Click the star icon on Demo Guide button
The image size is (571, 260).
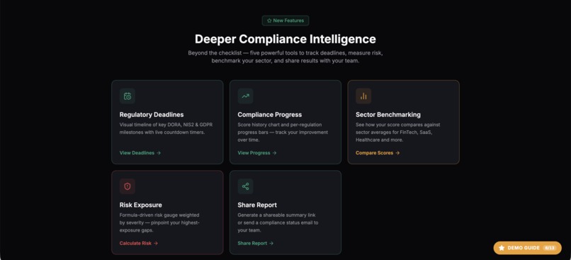point(502,248)
